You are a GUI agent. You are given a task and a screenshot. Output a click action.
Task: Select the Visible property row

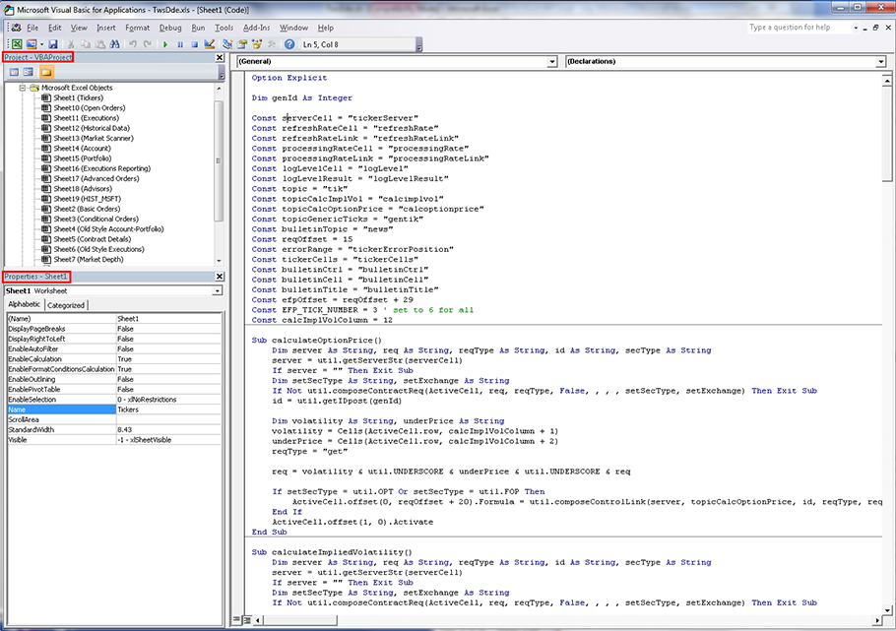click(113, 439)
